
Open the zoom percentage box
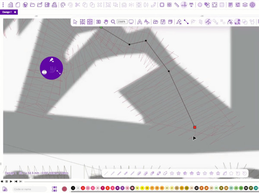click(x=122, y=22)
